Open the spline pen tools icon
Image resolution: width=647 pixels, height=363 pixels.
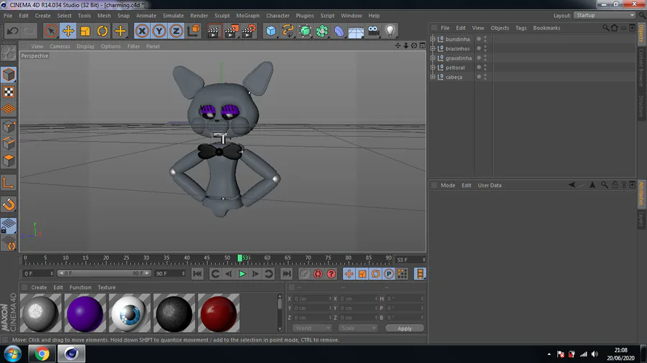(288, 31)
